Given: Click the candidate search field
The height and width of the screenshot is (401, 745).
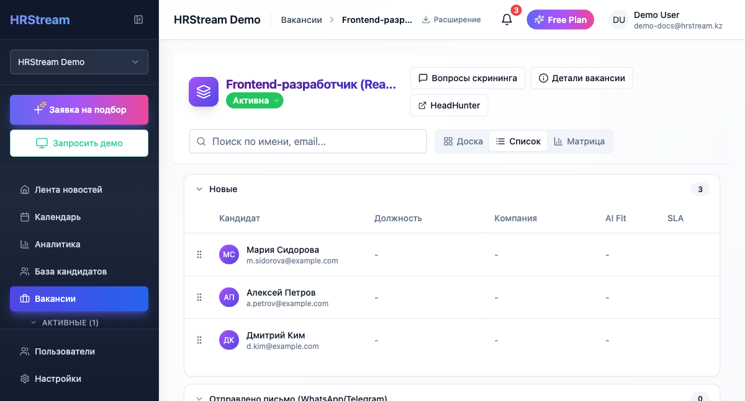Looking at the screenshot, I should point(308,141).
